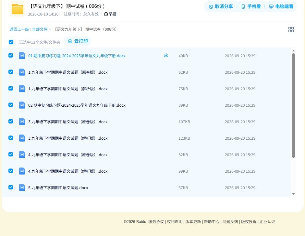
Task: Open 4.九年级下学期期中语文试题（解析版）.docx
Action: (x=68, y=171)
